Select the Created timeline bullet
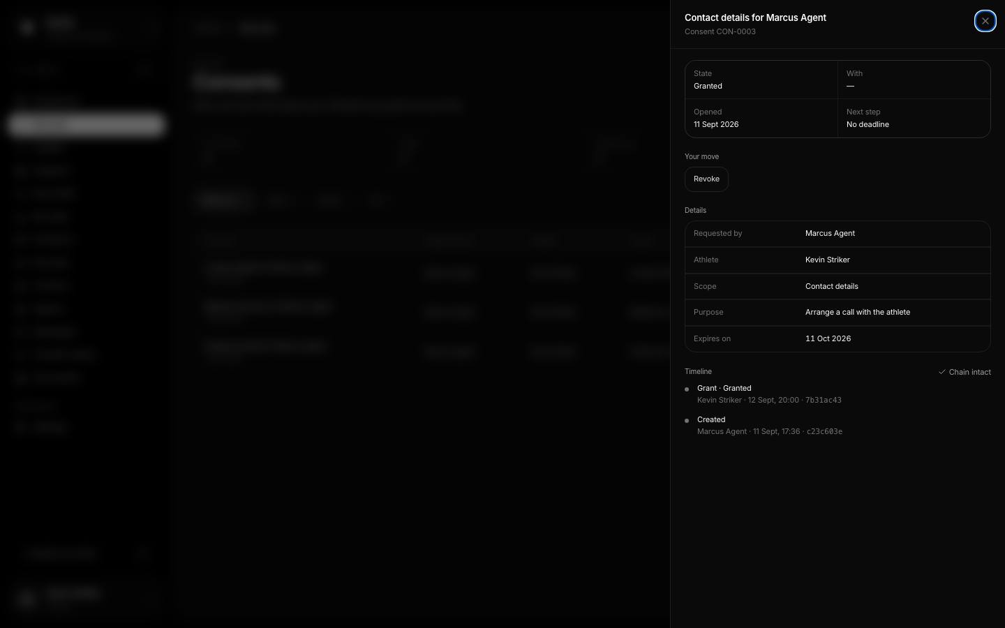 tap(687, 421)
